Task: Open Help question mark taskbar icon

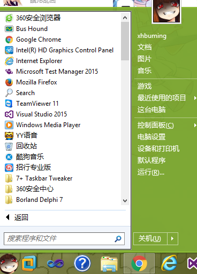Action: click(x=82, y=263)
